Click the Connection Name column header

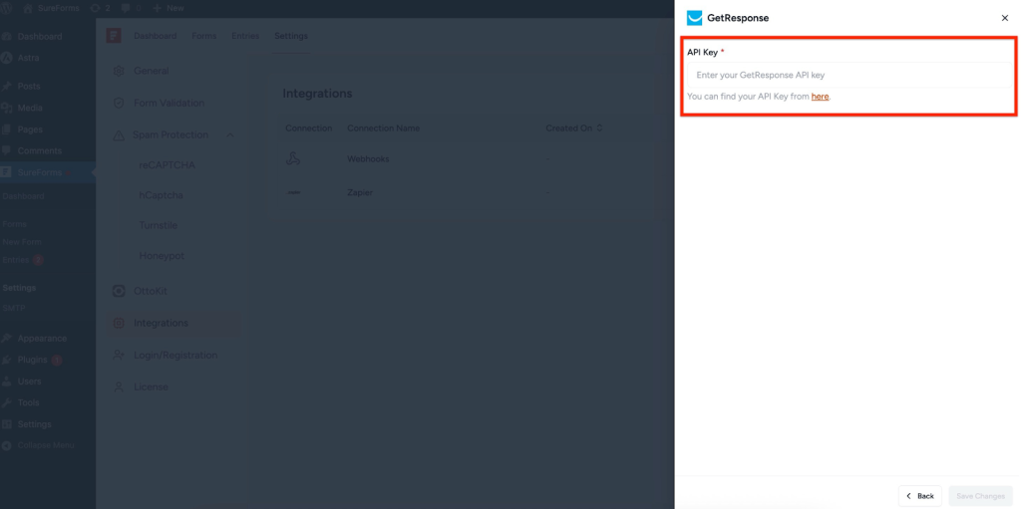tap(384, 128)
